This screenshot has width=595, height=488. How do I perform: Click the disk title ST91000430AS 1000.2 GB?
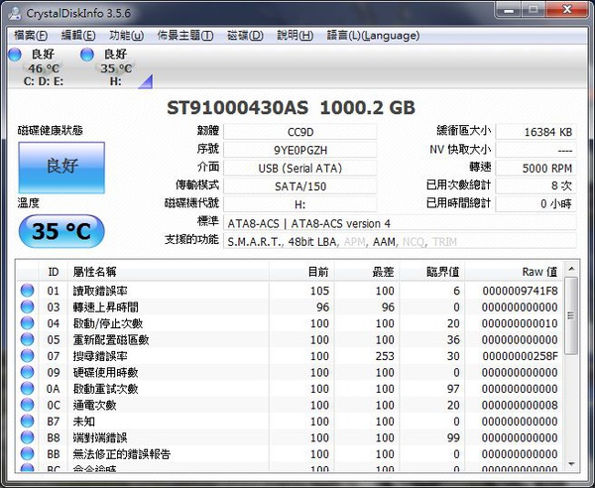click(x=291, y=108)
